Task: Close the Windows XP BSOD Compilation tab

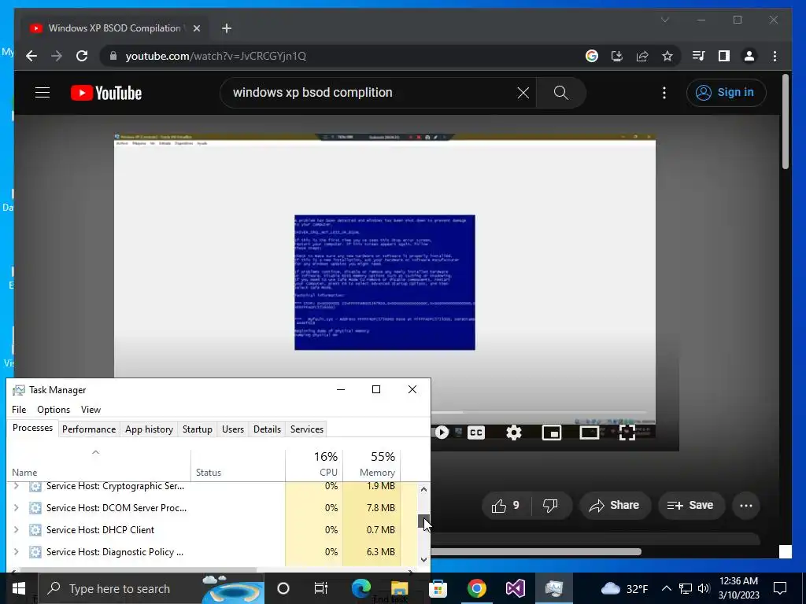Action: coord(196,28)
